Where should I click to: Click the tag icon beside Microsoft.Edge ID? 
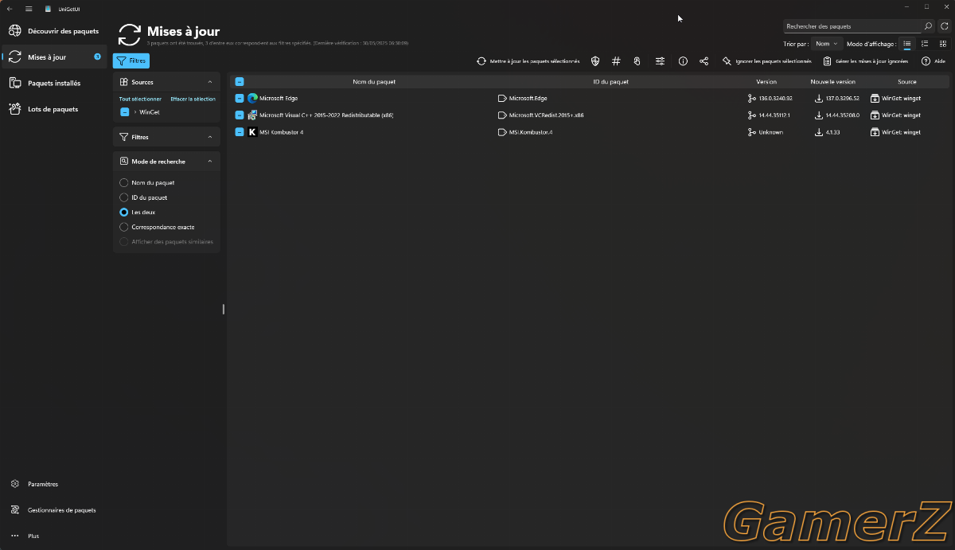tap(502, 99)
